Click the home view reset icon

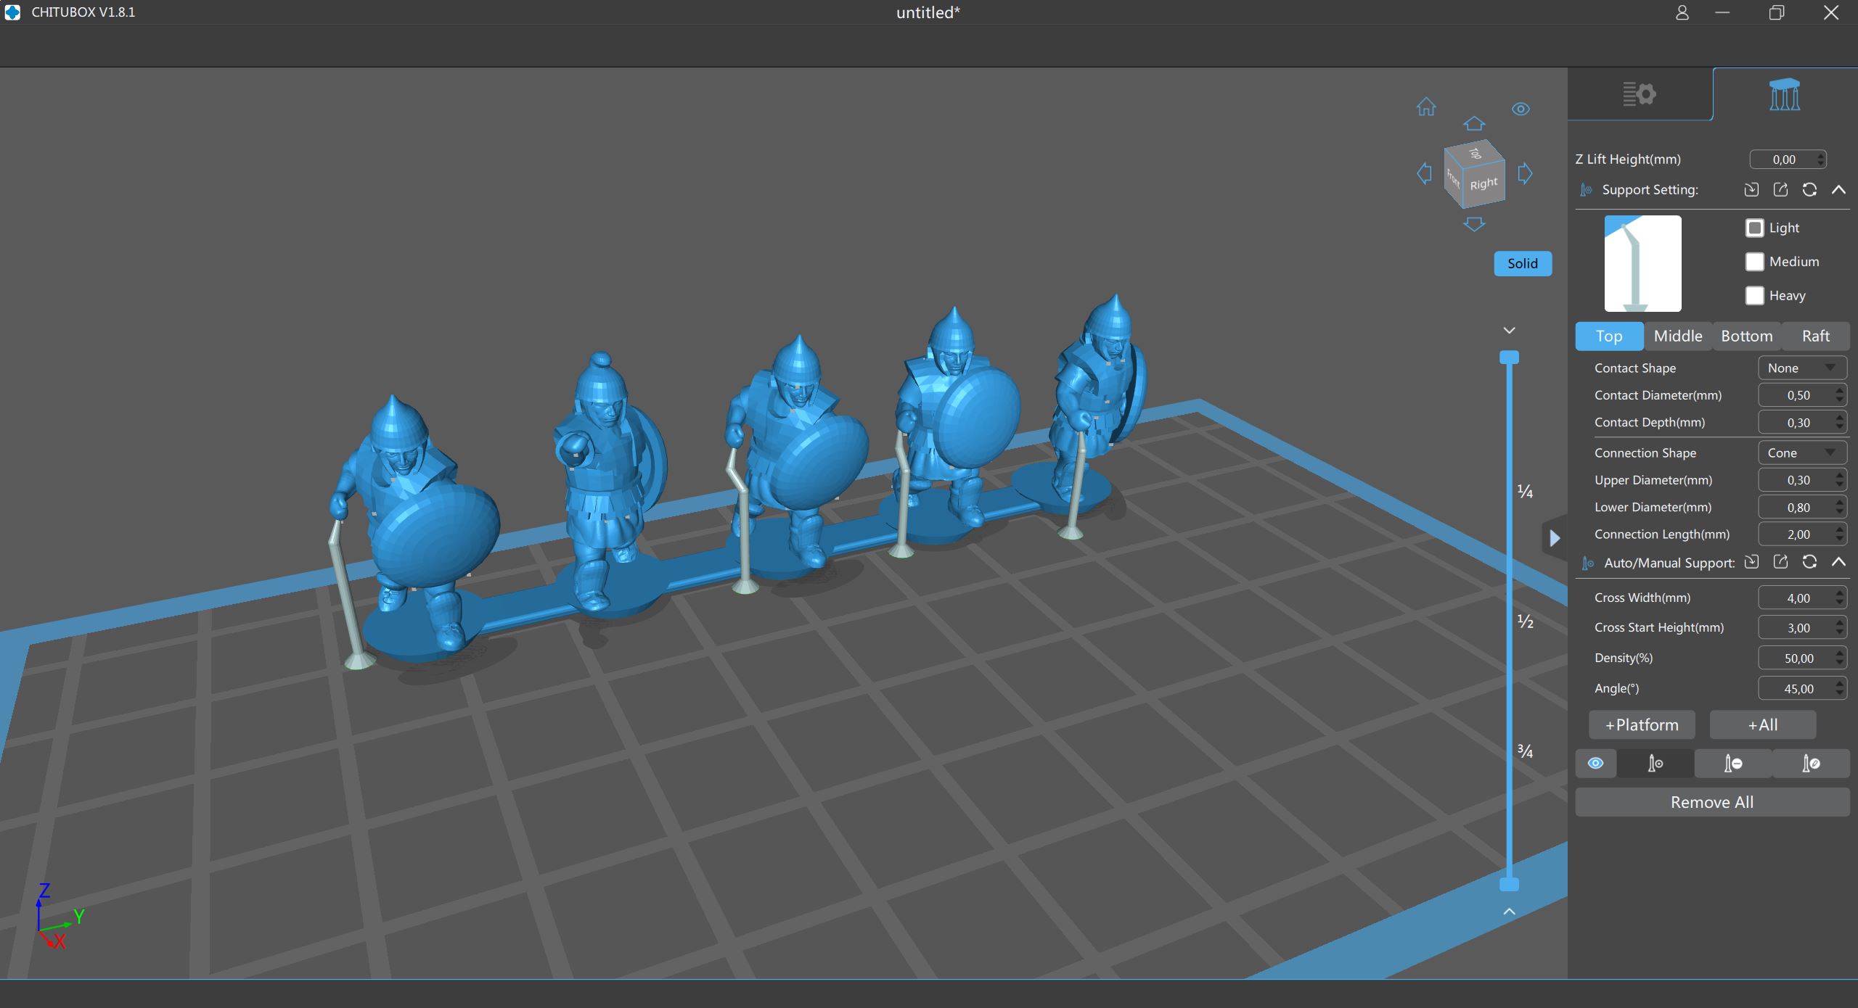tap(1425, 107)
